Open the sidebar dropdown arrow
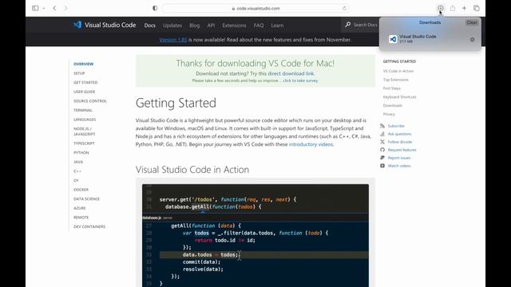This screenshot has height=287, width=511. pyautogui.click(x=44, y=9)
